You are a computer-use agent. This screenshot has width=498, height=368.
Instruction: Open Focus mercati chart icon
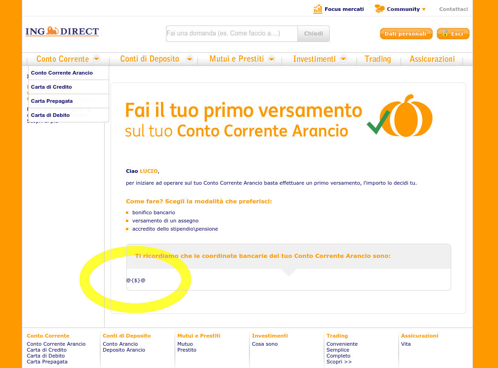pyautogui.click(x=317, y=9)
